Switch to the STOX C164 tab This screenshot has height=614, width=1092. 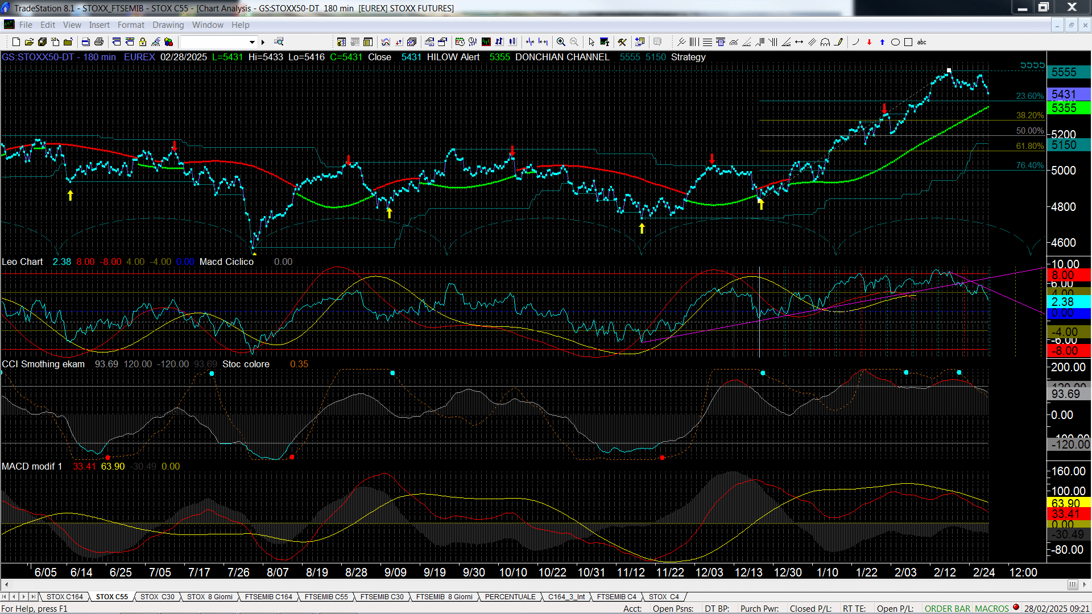[x=65, y=597]
